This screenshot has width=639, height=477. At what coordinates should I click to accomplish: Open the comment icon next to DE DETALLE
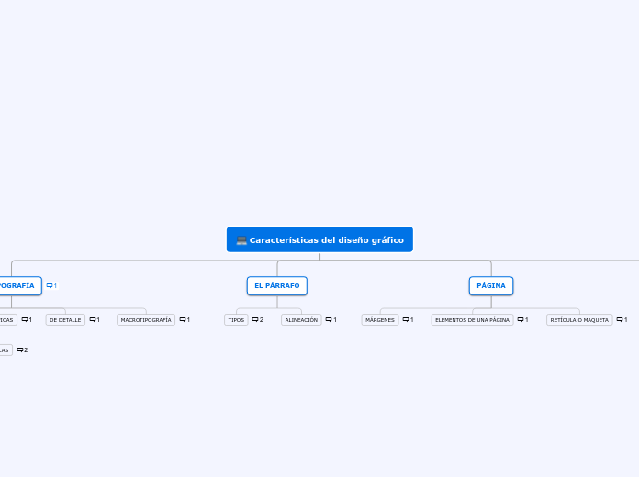click(x=95, y=320)
